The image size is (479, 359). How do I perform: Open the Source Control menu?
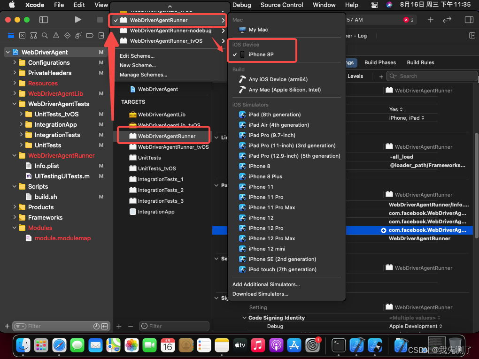pyautogui.click(x=282, y=5)
